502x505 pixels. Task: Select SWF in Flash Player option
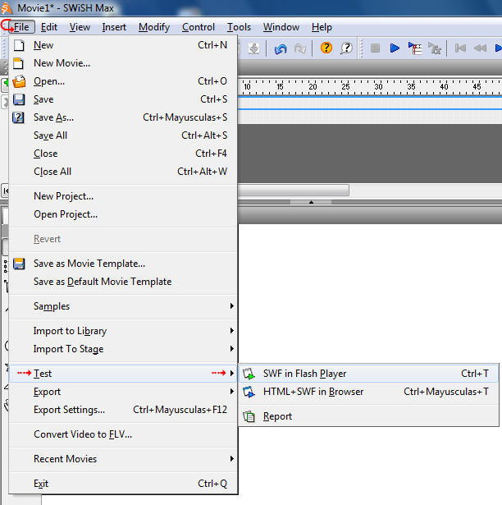[368, 374]
